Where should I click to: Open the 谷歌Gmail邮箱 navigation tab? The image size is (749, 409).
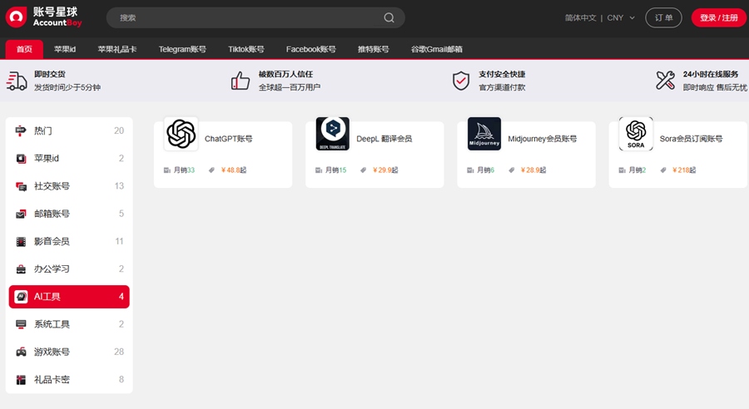[437, 49]
